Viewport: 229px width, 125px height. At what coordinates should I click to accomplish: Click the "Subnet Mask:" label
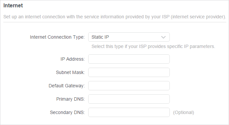click(x=70, y=72)
